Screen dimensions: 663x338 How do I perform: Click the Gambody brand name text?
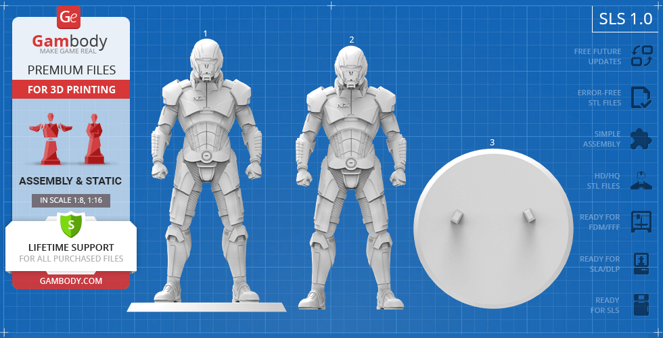coord(70,42)
